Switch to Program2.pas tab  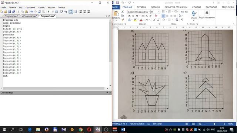29,16
